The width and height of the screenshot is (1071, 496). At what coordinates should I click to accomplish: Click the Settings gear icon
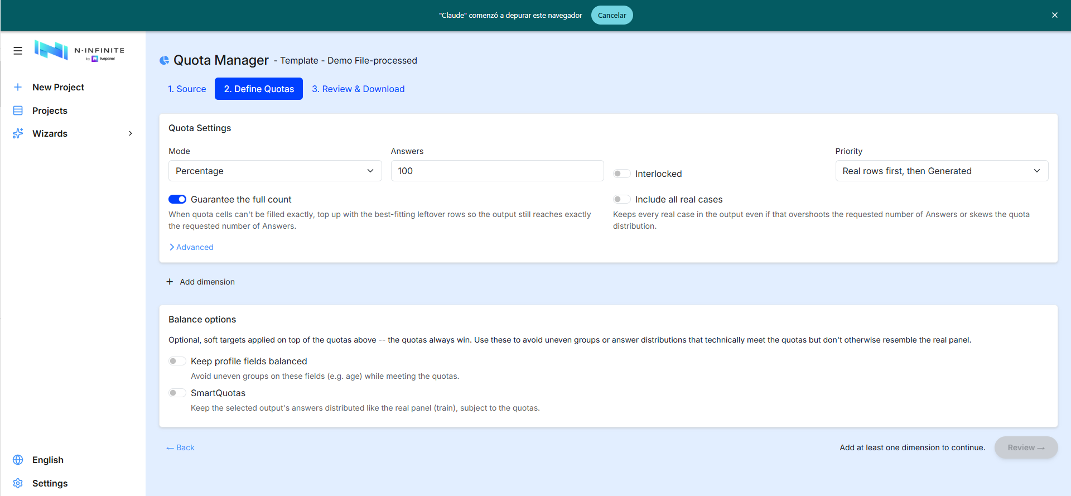tap(18, 483)
